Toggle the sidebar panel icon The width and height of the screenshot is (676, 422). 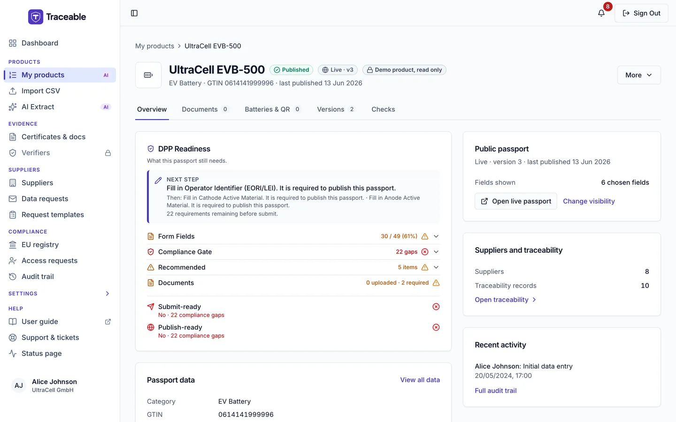[x=134, y=13]
